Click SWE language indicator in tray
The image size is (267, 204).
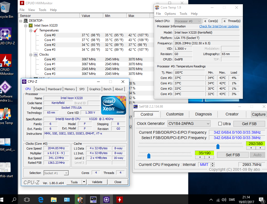[x=232, y=200]
